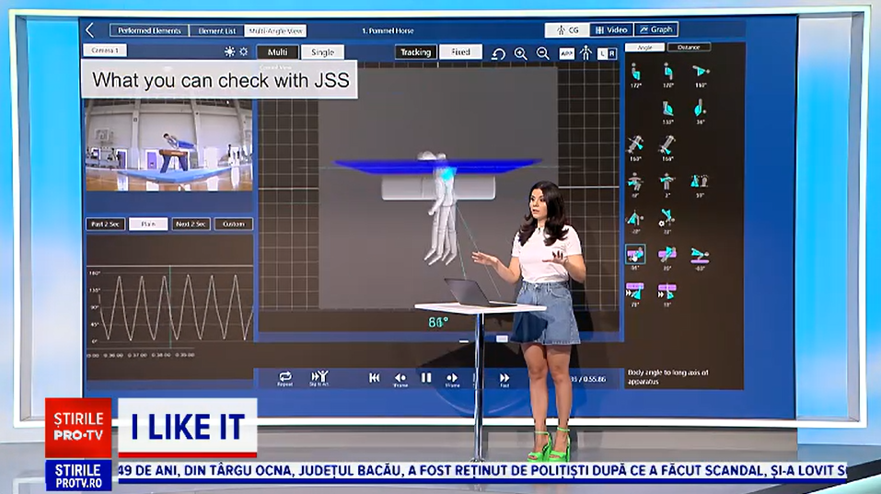The height and width of the screenshot is (494, 881).
Task: Open the Element List tab
Action: coord(217,31)
